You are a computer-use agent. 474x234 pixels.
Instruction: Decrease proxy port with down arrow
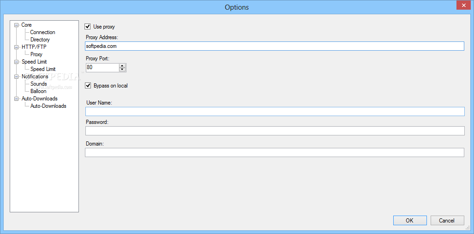coord(122,70)
